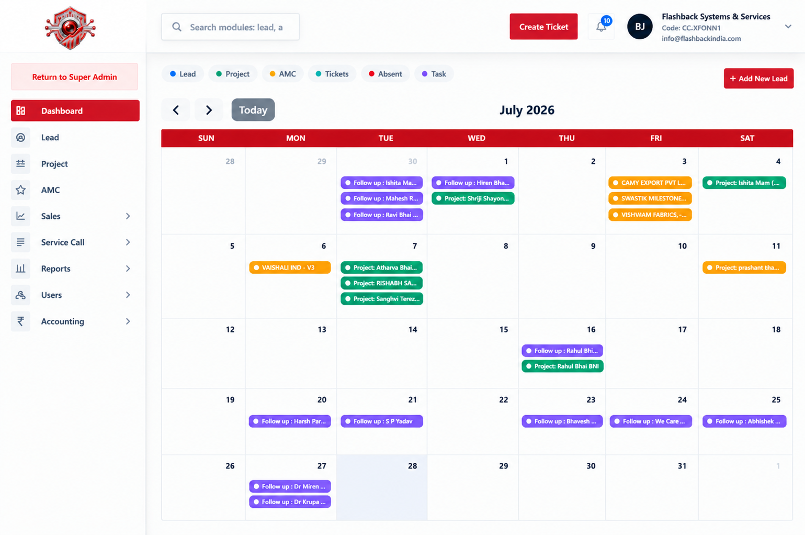Image resolution: width=805 pixels, height=535 pixels.
Task: Click the Create Ticket button
Action: coord(543,27)
